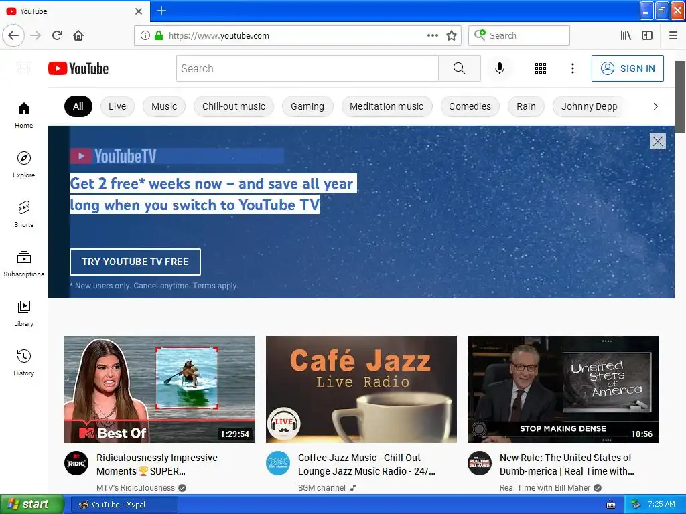Open Ridiculousnessly Impressive Moments thumbnail
This screenshot has width=686, height=514.
coord(159,390)
